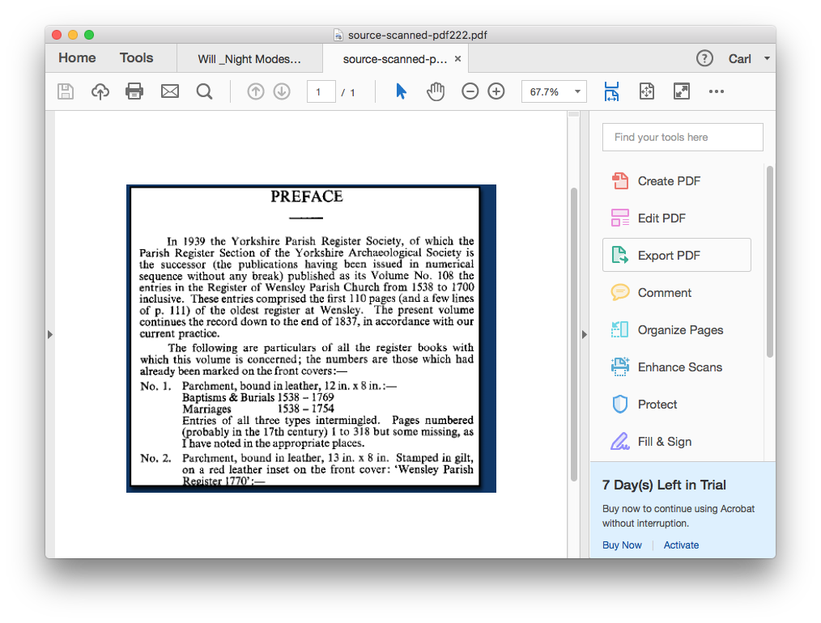
Task: Open the Find/Search tool
Action: tap(204, 91)
